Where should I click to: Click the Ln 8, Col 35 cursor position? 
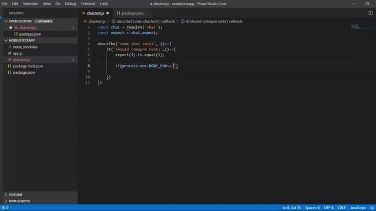(291, 207)
